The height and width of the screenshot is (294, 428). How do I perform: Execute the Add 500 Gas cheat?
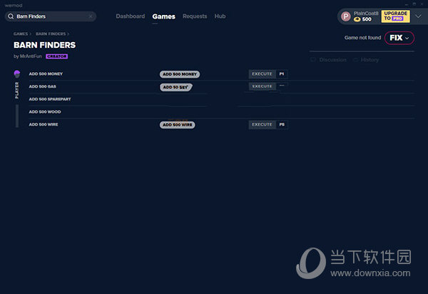click(262, 86)
